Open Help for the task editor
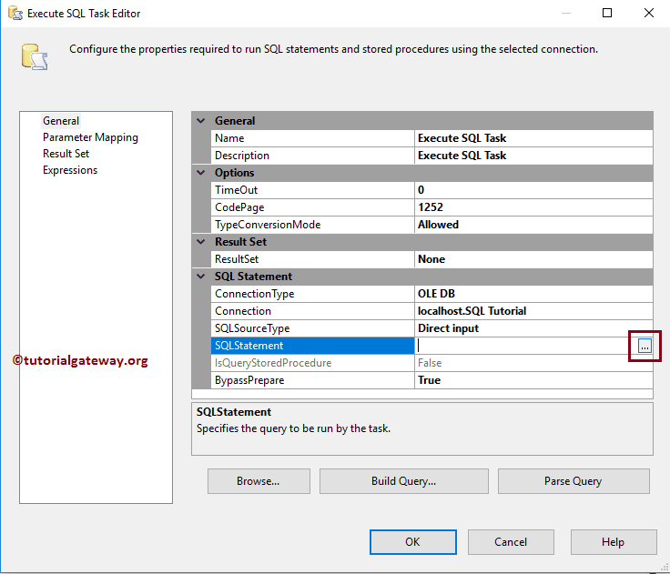670x574 pixels. (614, 542)
